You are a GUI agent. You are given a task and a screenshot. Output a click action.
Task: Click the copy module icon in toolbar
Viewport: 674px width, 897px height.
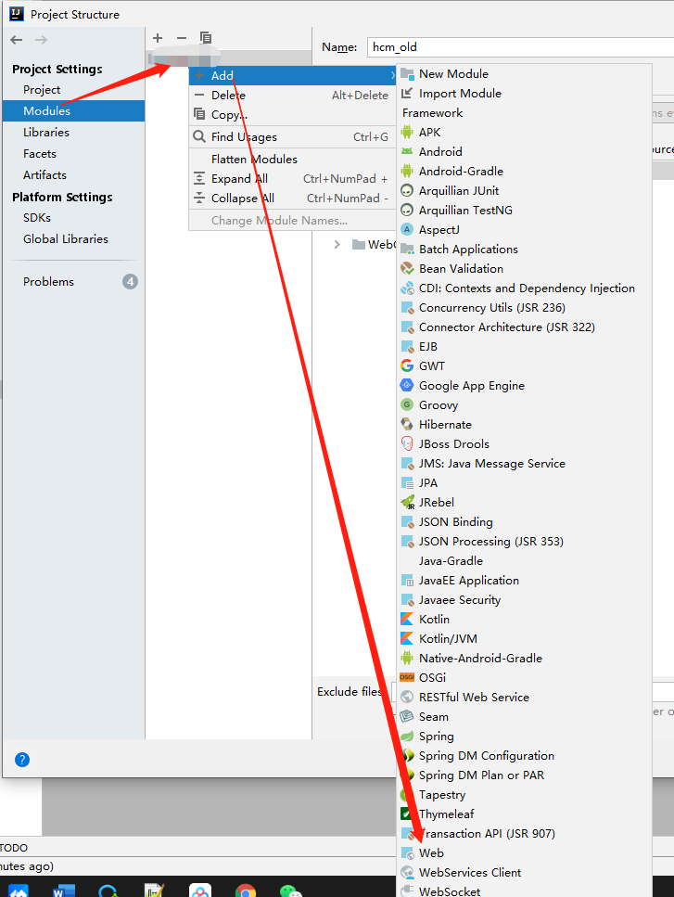[x=206, y=38]
